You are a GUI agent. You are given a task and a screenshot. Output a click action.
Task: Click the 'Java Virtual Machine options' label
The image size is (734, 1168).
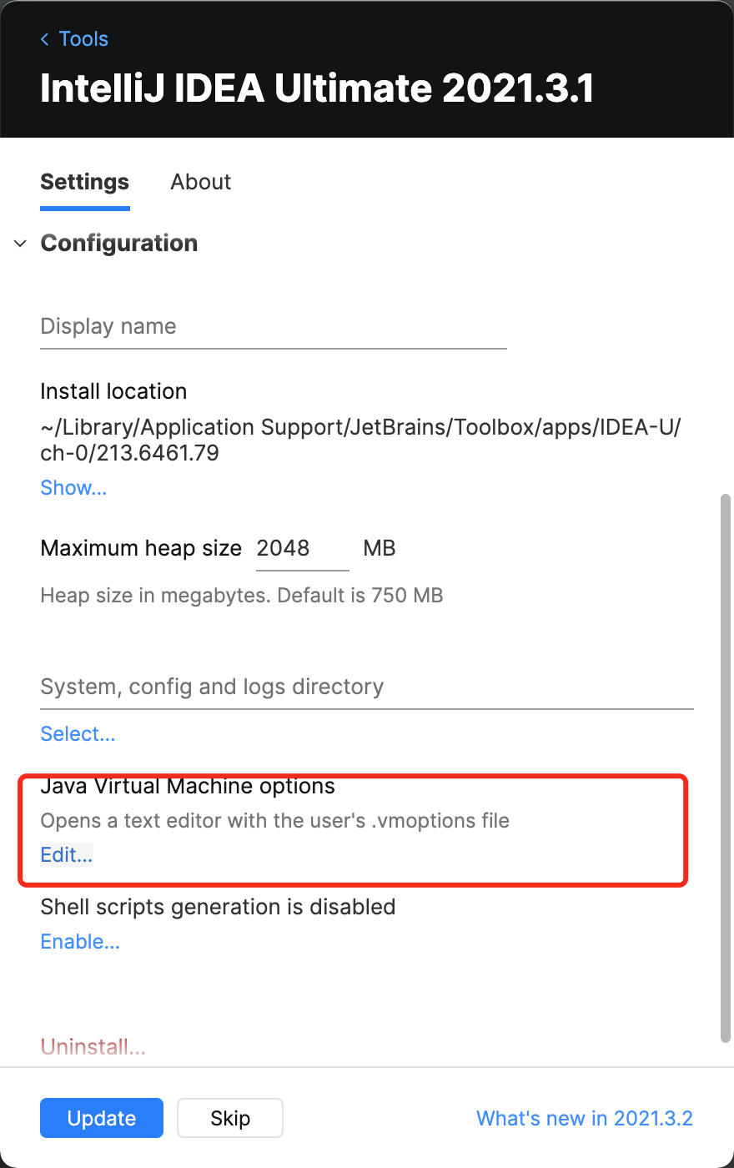pyautogui.click(x=188, y=787)
